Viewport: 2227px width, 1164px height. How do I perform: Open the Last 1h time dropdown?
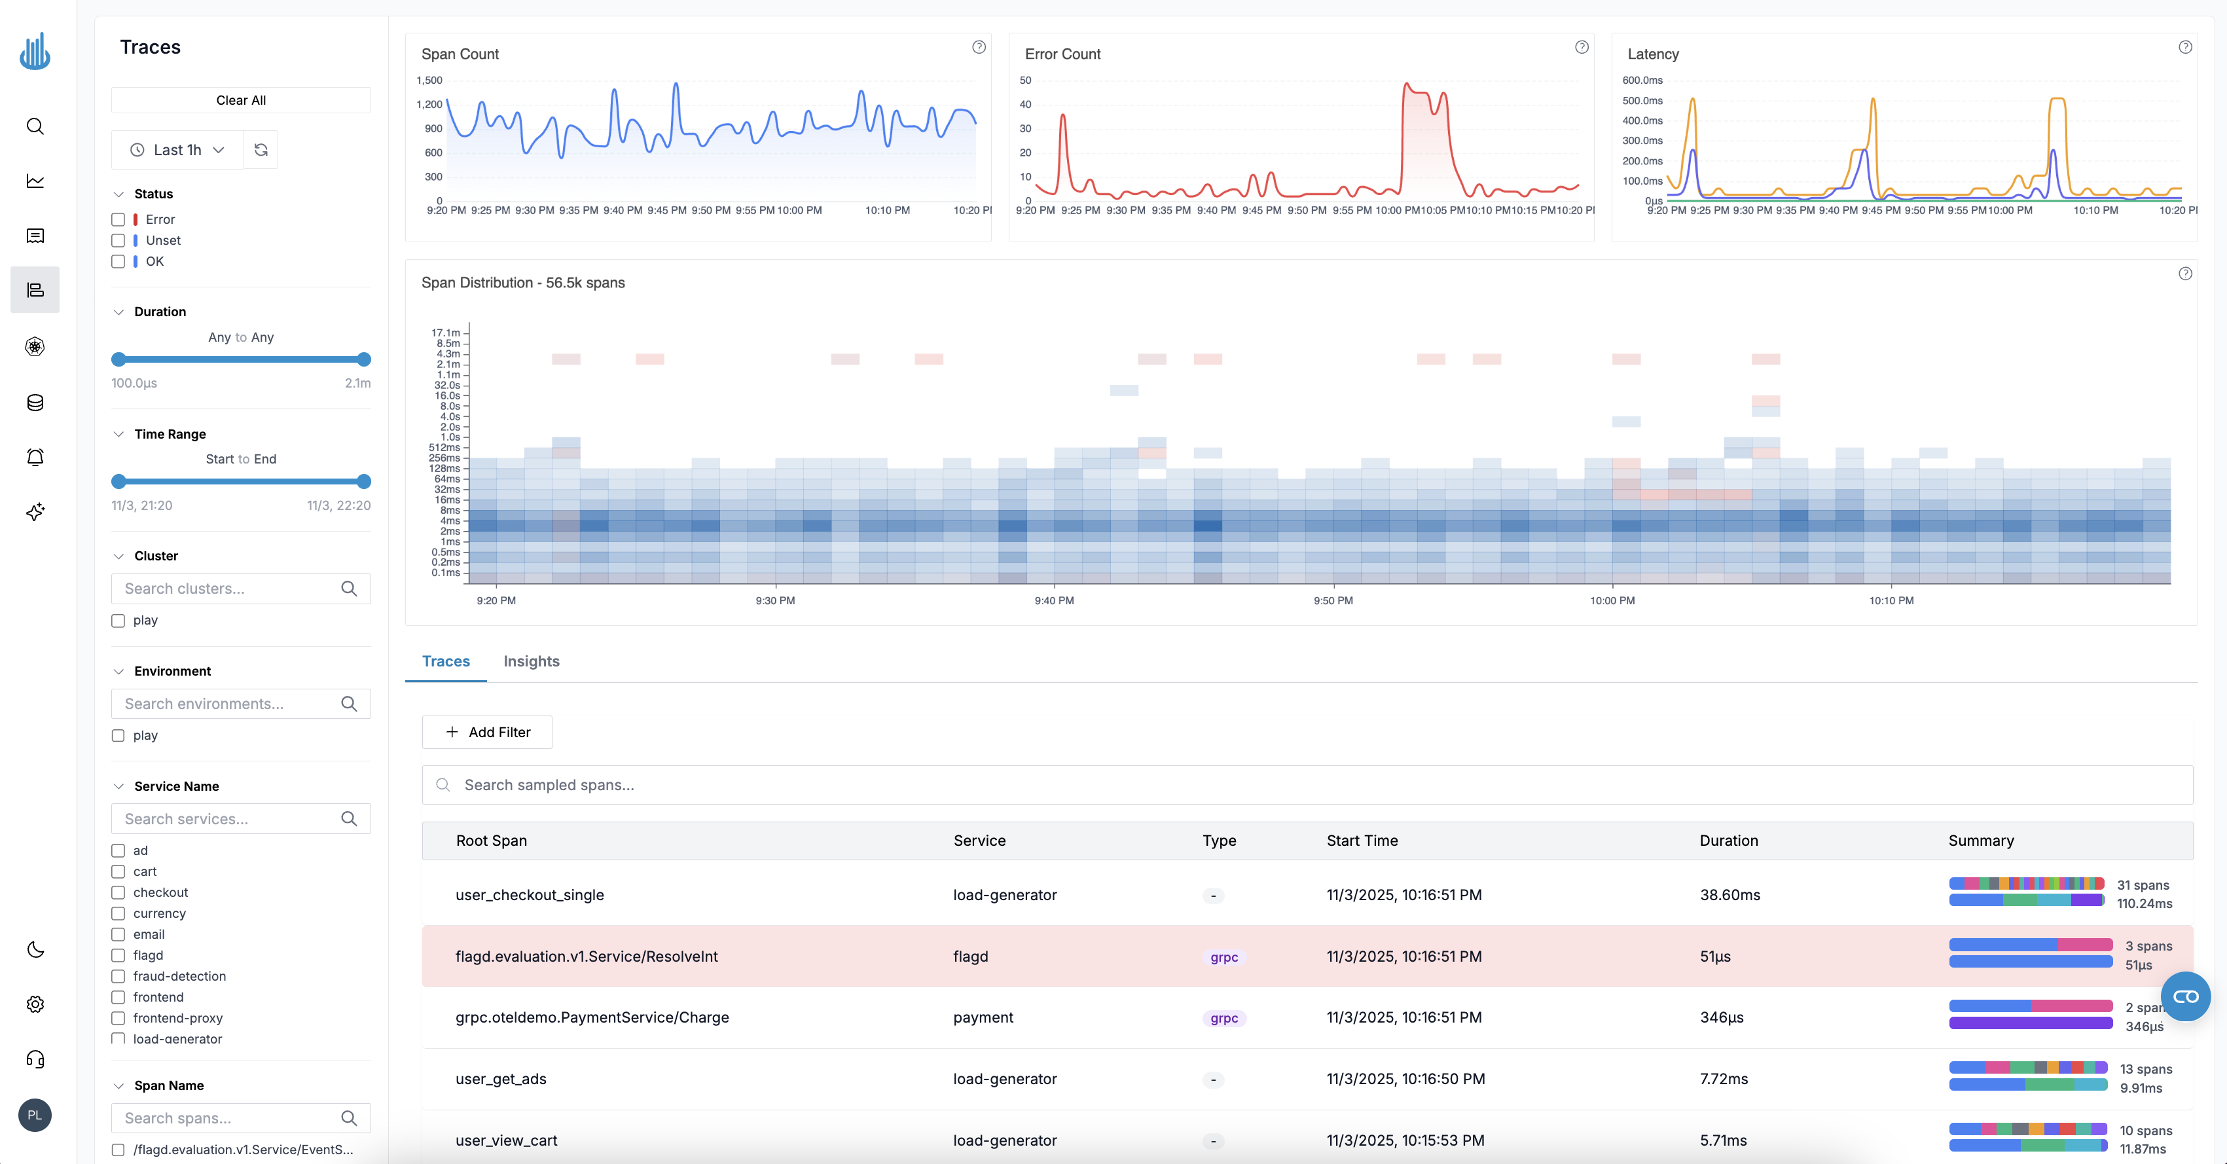pyautogui.click(x=178, y=150)
